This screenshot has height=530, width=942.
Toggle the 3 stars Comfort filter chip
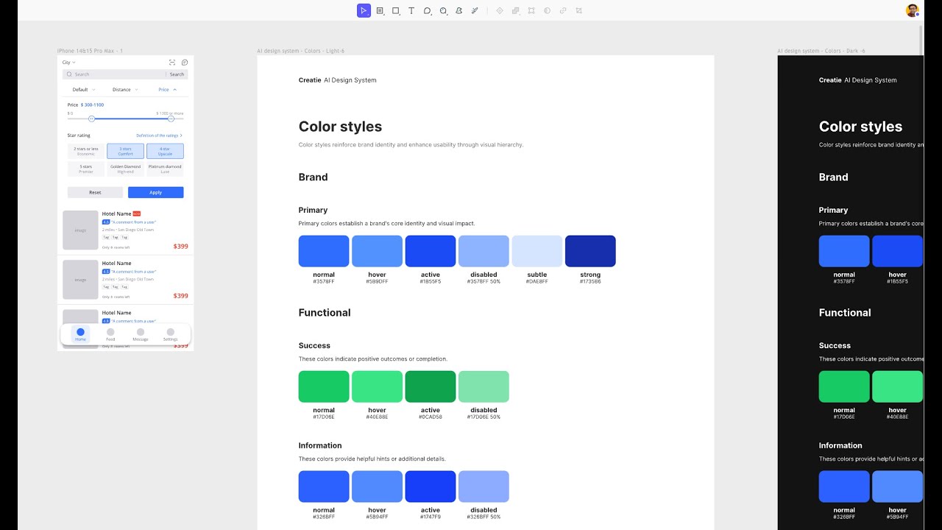[x=125, y=151]
